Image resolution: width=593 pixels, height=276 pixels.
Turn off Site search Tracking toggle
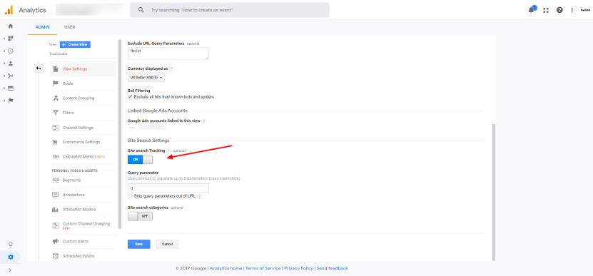click(140, 160)
